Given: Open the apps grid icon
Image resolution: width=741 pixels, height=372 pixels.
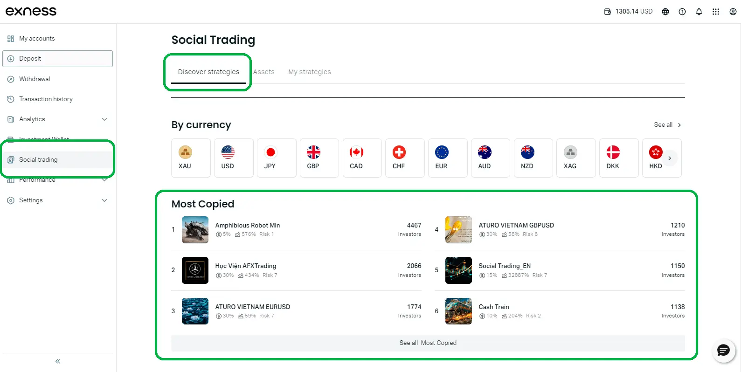Looking at the screenshot, I should pos(716,12).
